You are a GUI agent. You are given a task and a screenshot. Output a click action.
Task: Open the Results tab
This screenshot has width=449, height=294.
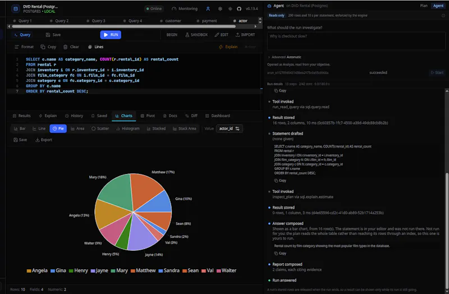tap(22, 116)
